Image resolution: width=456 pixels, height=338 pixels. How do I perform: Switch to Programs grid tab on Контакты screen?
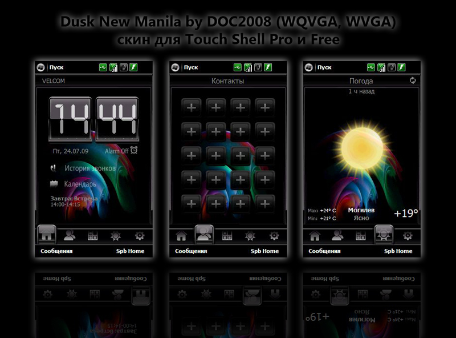tap(227, 236)
